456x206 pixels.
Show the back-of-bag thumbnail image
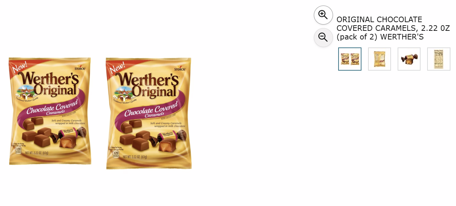coord(380,59)
